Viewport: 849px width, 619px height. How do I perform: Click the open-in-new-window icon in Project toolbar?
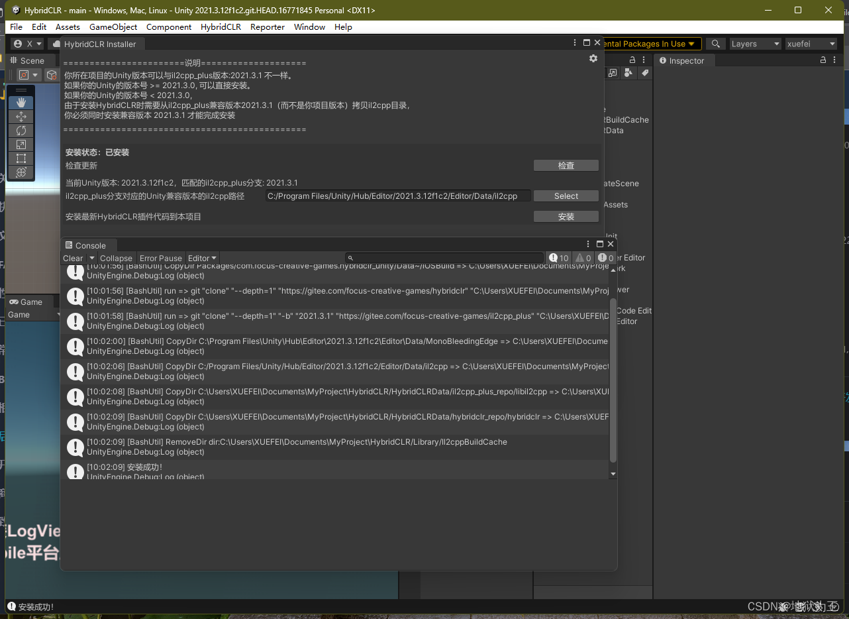[613, 73]
